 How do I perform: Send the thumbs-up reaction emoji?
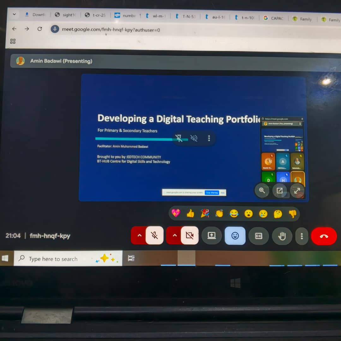click(x=190, y=213)
